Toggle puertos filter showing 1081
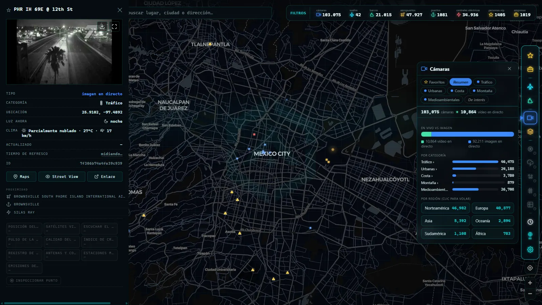The width and height of the screenshot is (542, 305). [439, 13]
